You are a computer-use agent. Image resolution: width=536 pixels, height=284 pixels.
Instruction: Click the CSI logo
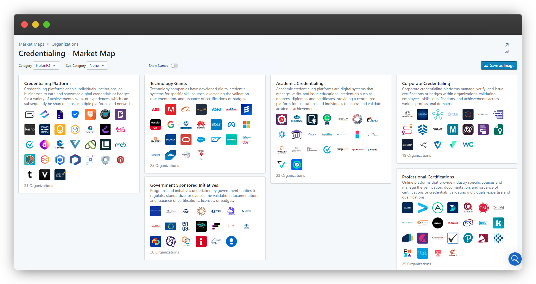click(x=483, y=208)
